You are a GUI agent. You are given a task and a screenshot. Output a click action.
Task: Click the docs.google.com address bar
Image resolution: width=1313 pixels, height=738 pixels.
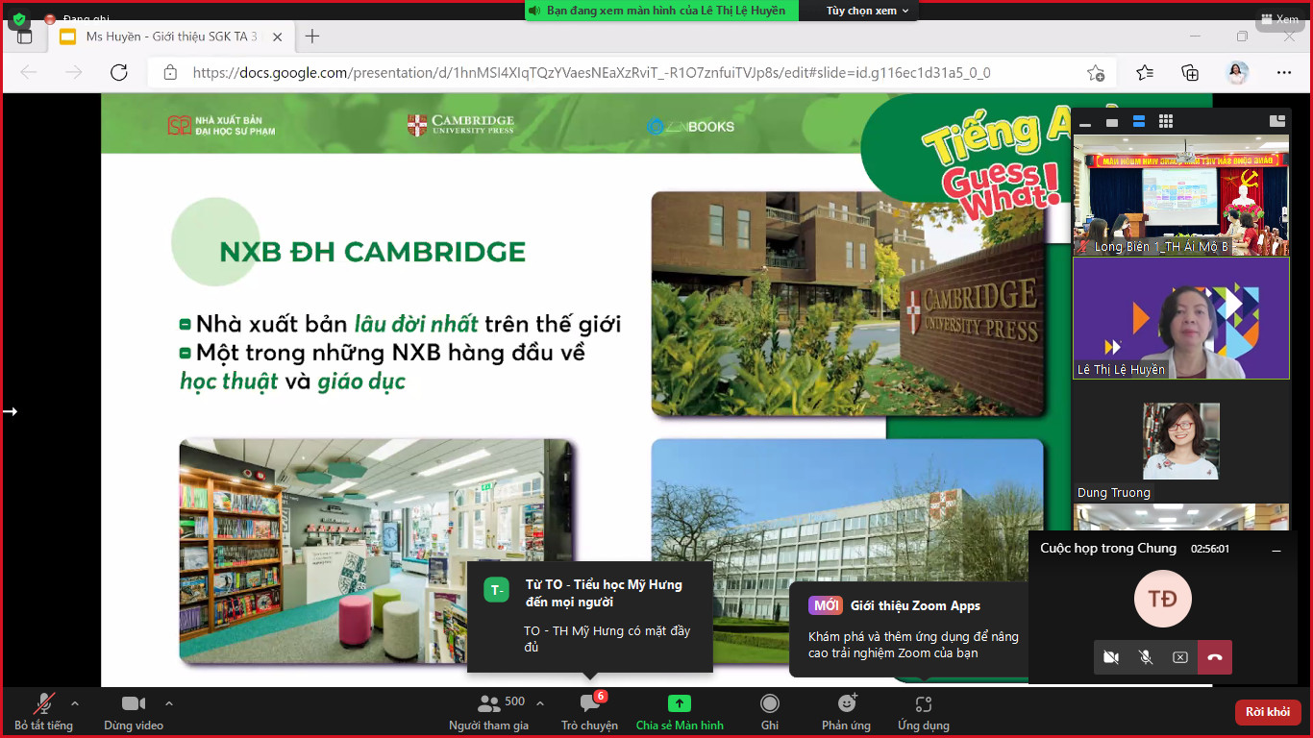click(x=591, y=73)
